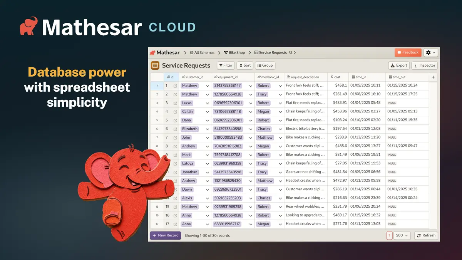Select the request_description column header
Screen dimensions: 462x260
[x=306, y=77]
